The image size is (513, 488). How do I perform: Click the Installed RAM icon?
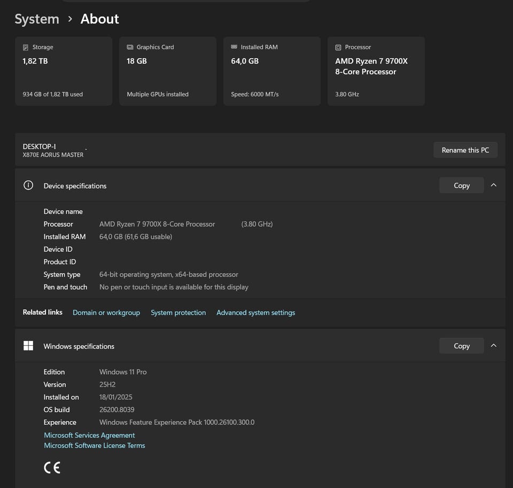[x=234, y=47]
